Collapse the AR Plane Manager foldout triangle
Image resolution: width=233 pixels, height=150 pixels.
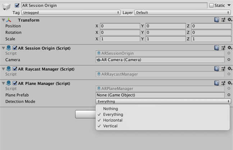4,83
